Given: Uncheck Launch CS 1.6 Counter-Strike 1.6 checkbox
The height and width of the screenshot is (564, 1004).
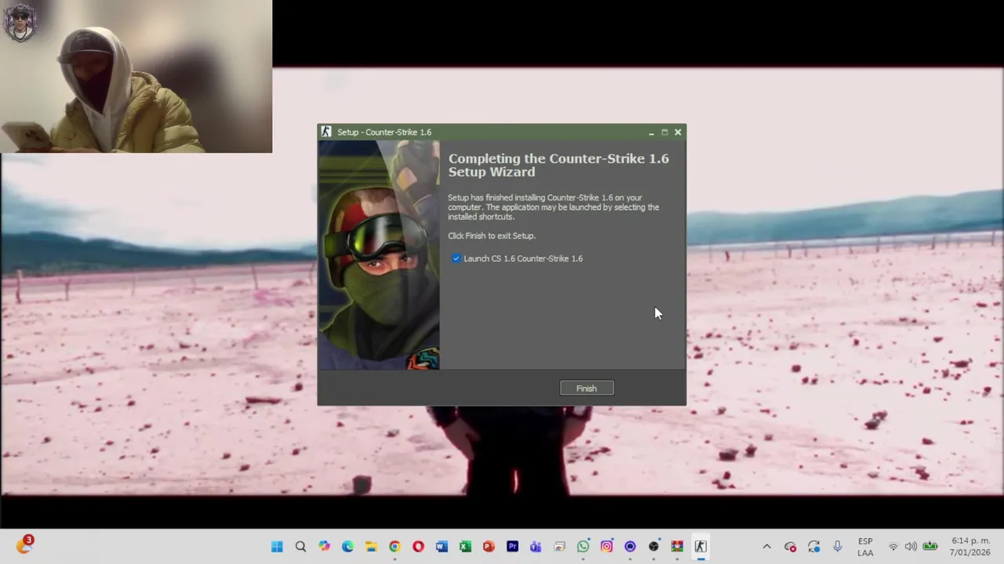Looking at the screenshot, I should click(456, 258).
